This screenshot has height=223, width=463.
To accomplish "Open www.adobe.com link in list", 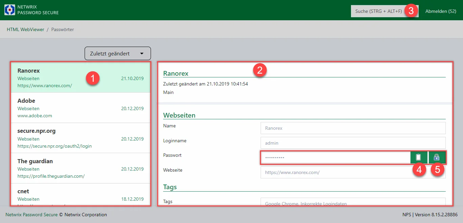I will (x=35, y=116).
